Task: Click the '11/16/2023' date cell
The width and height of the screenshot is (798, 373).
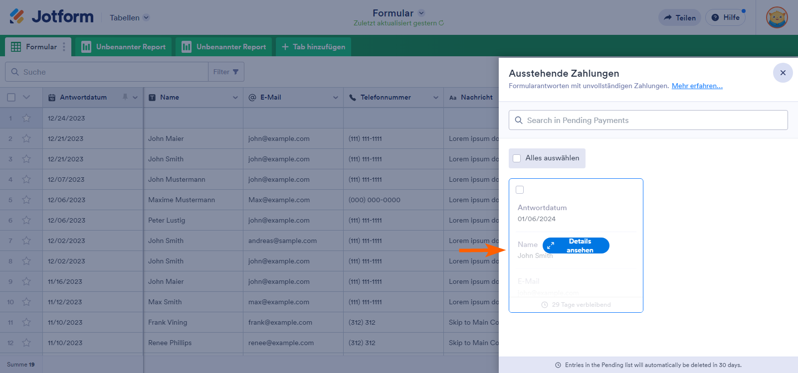Action: pos(93,281)
